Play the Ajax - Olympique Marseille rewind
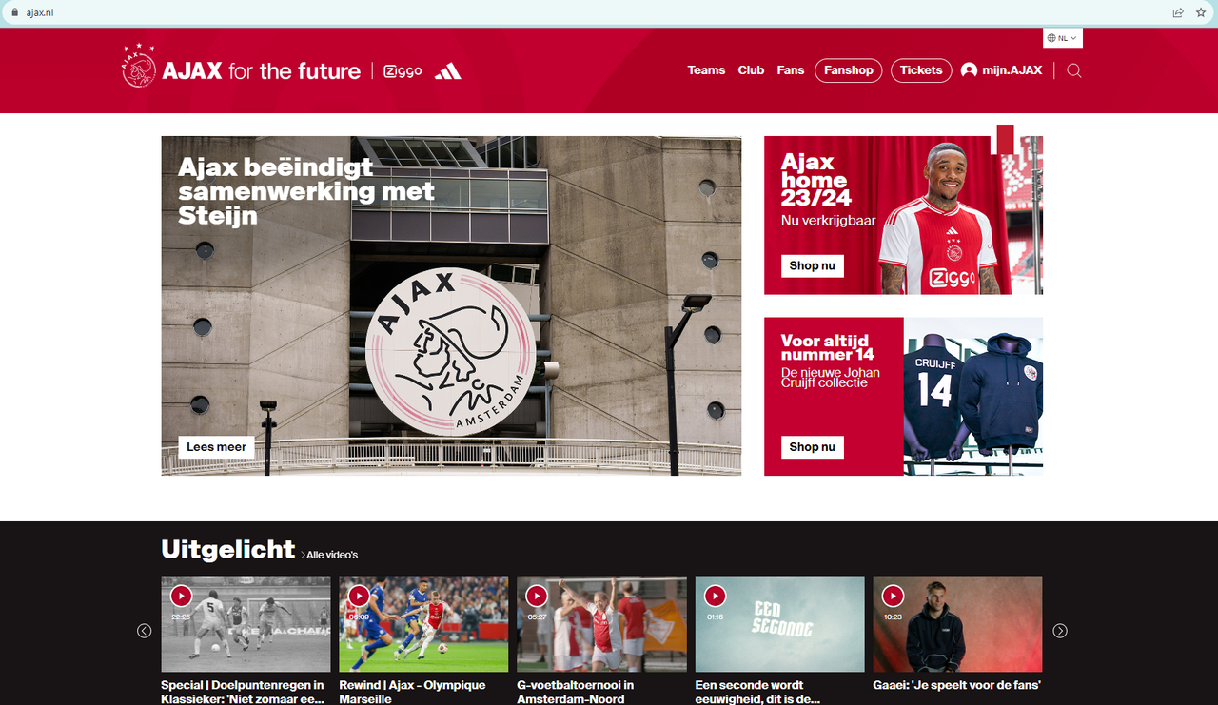The image size is (1218, 705). (359, 596)
